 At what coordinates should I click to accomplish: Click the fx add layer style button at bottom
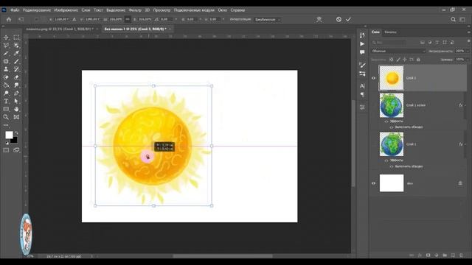[420, 255]
